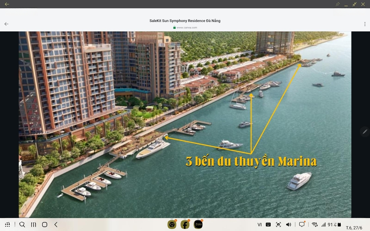Click the back arrow in the dark title bar

[7, 4]
